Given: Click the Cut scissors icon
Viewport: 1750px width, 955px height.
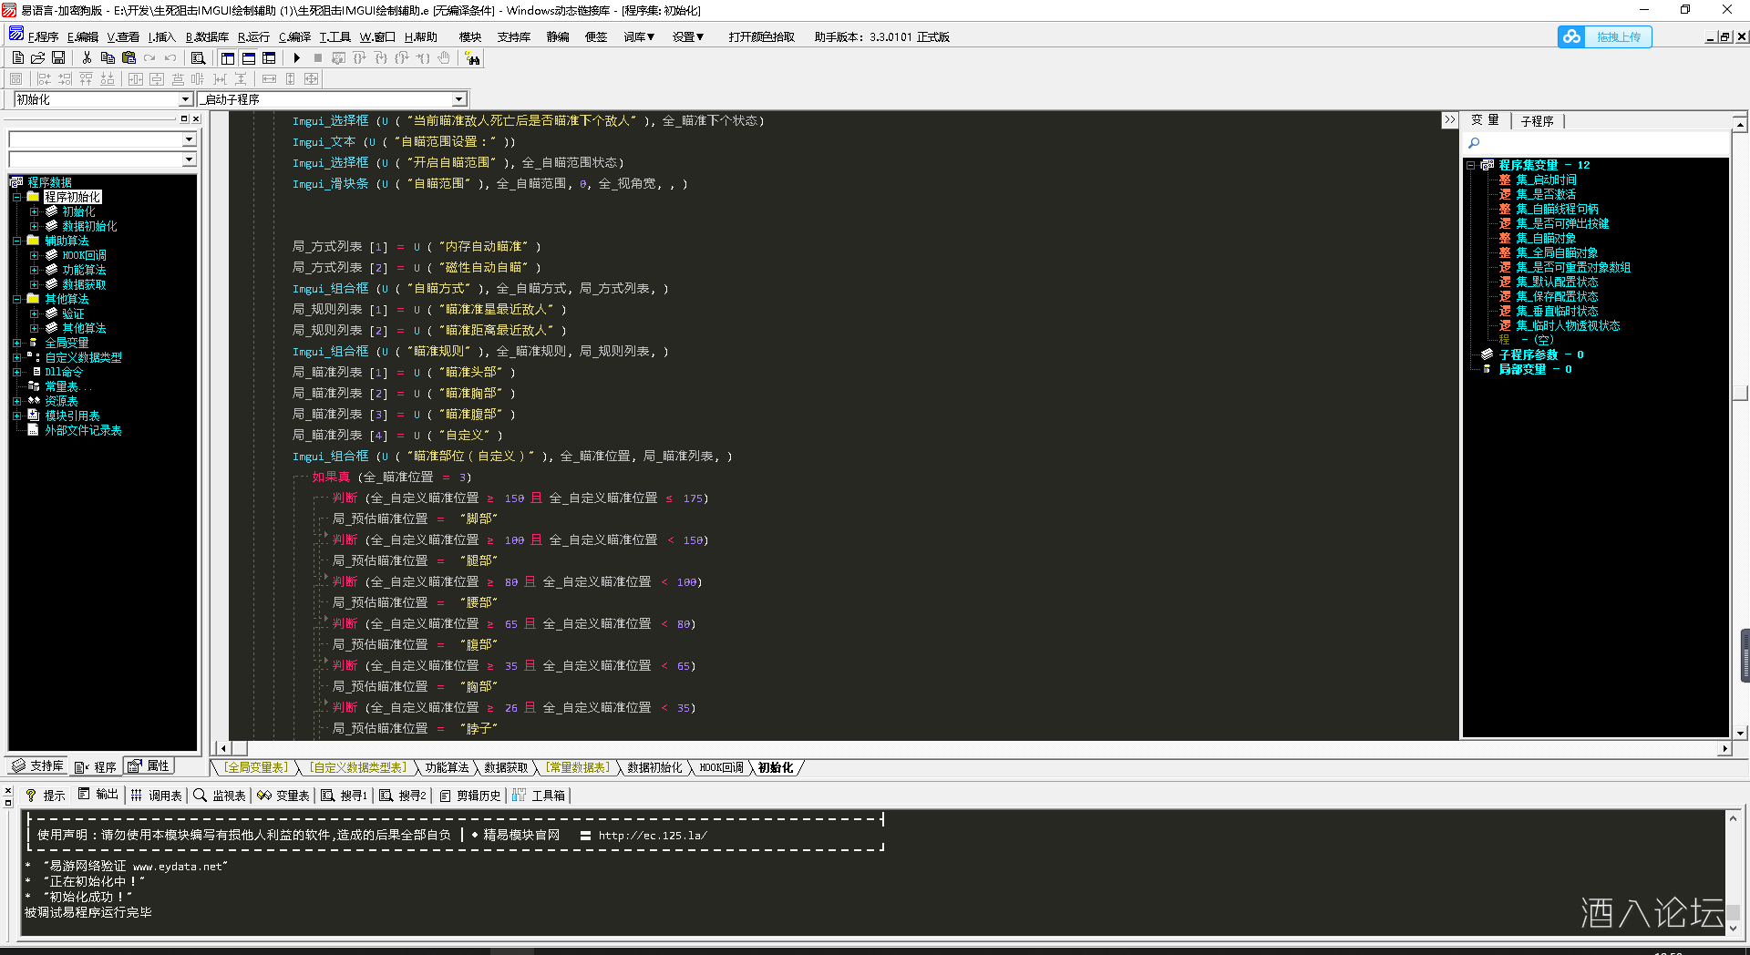Looking at the screenshot, I should point(87,57).
